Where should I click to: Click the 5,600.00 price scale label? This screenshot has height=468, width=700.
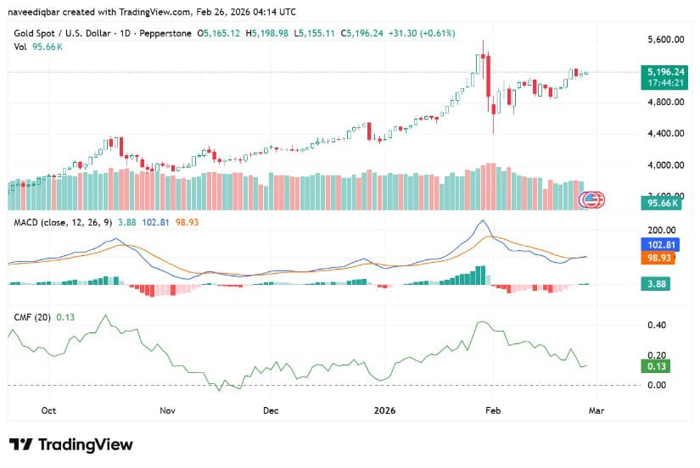662,39
